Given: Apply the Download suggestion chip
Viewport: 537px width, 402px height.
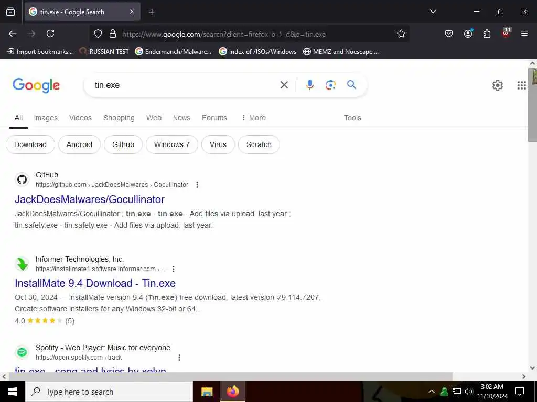Looking at the screenshot, I should click(x=30, y=144).
